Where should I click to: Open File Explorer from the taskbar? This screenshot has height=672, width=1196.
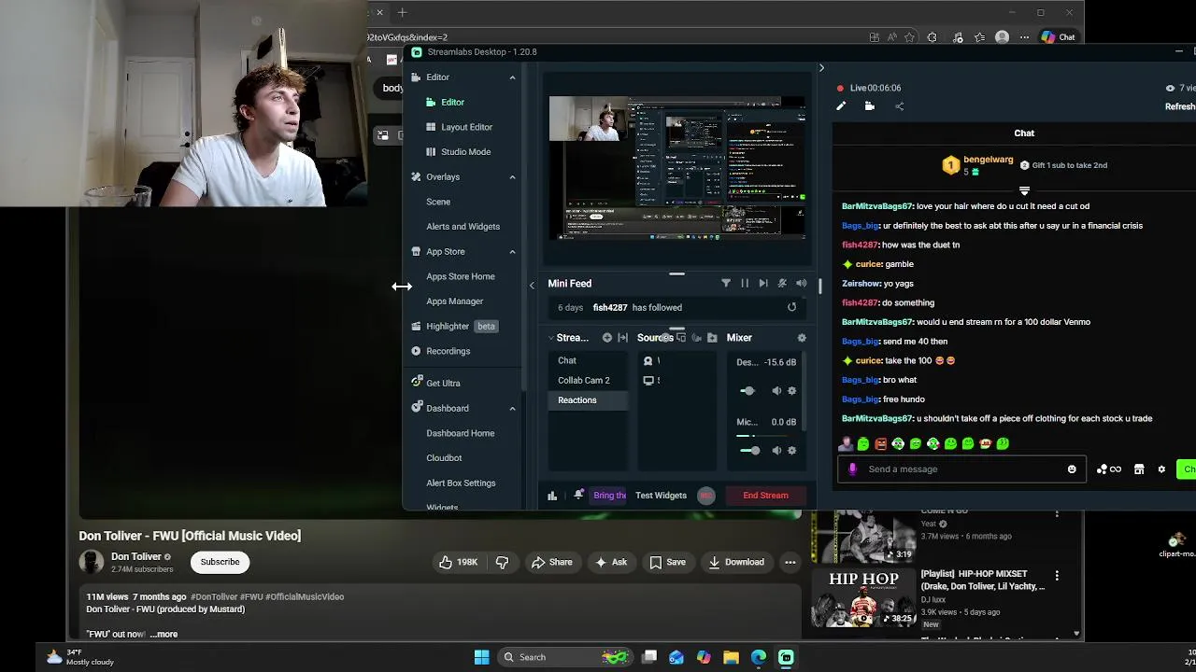731,657
